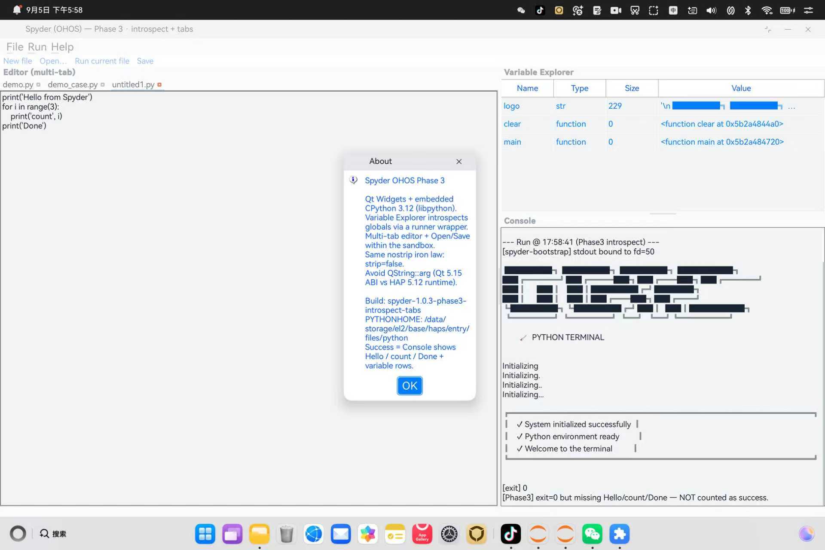Click the battery 100% indicator

point(787,10)
